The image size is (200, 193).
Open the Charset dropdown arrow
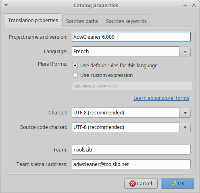pos(185,113)
